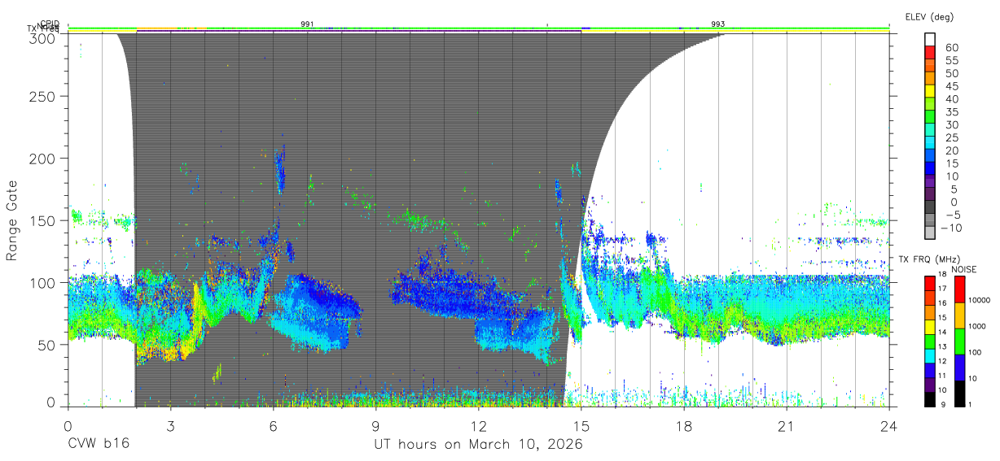The image size is (1000, 461).
Task: Click hour tick label 18 on the time axis
Action: tap(684, 425)
